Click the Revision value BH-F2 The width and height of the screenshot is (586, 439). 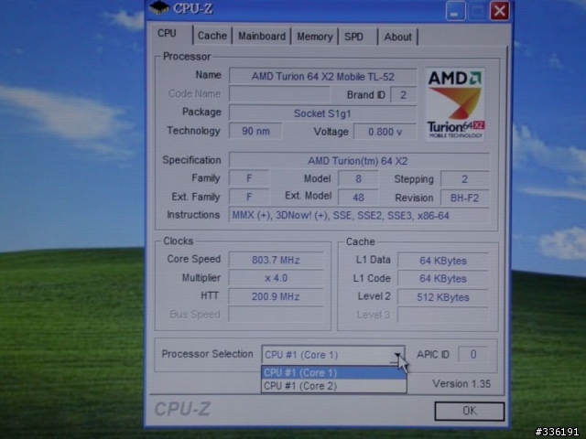464,198
